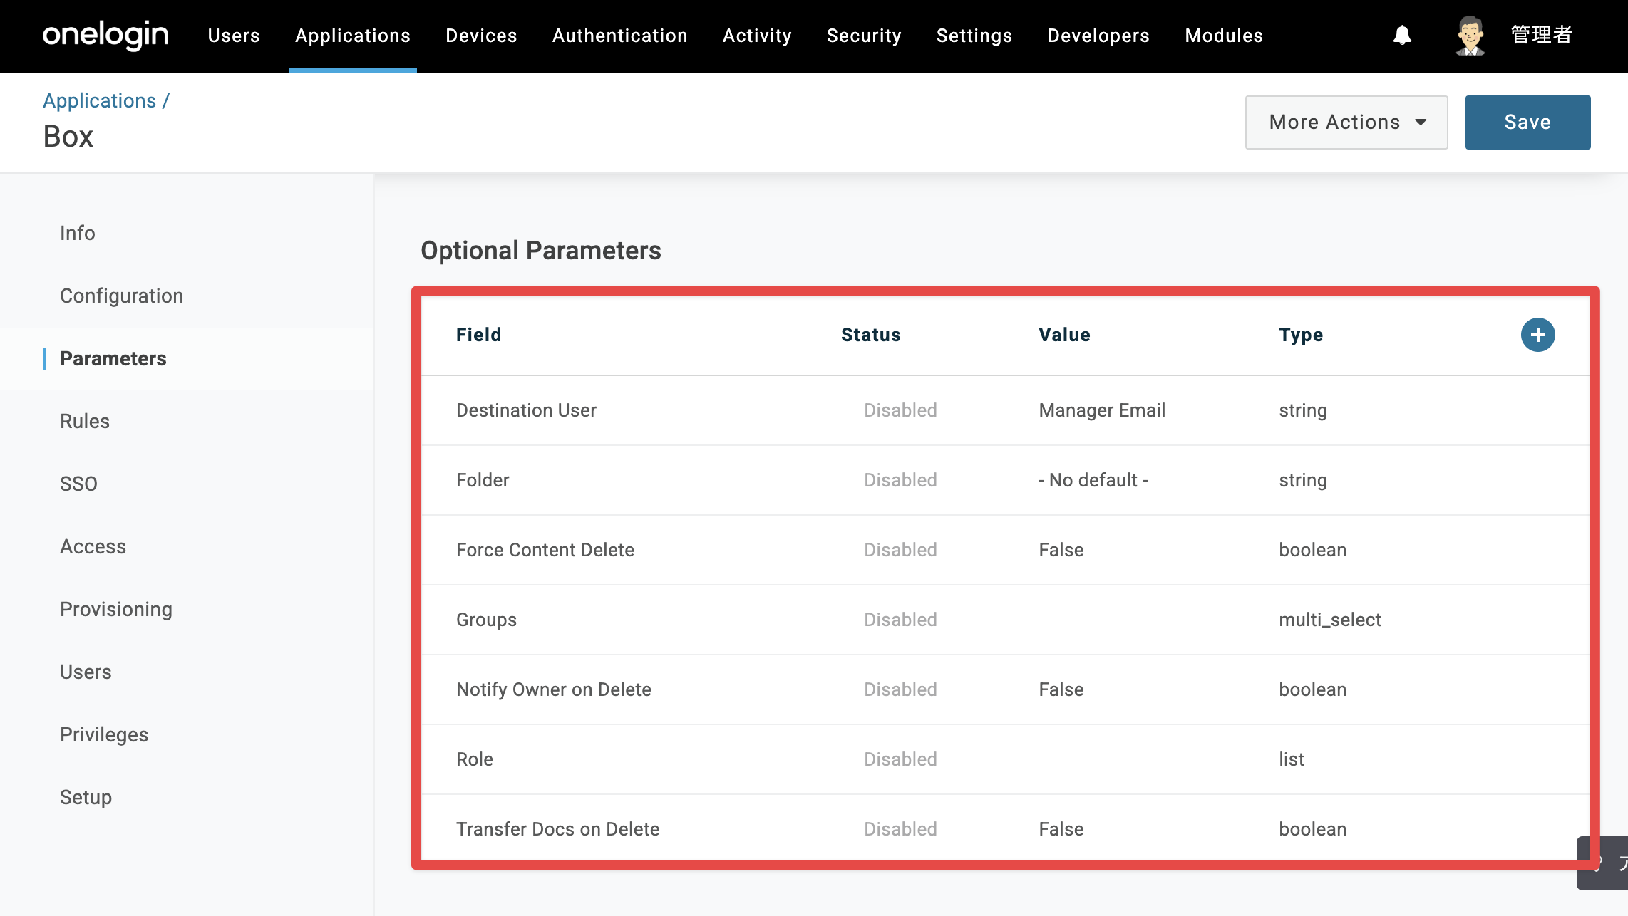Save the Box application settings
Screen dimensions: 1628x916
pos(1527,123)
